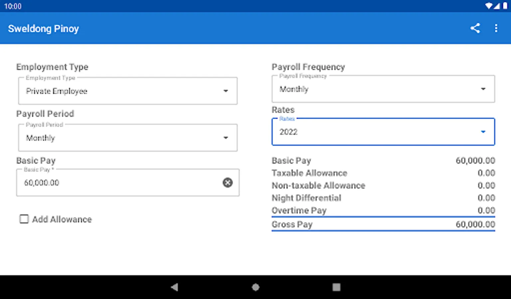
Task: Tap the status bar clock showing 10:00
Action: (13, 6)
